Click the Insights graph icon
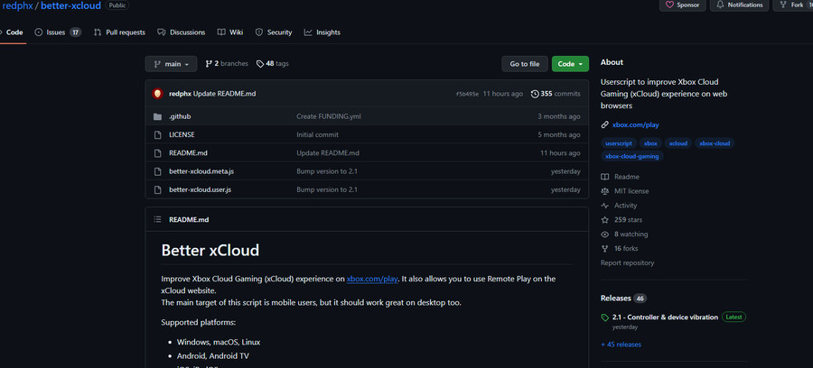The width and height of the screenshot is (813, 368). click(308, 32)
